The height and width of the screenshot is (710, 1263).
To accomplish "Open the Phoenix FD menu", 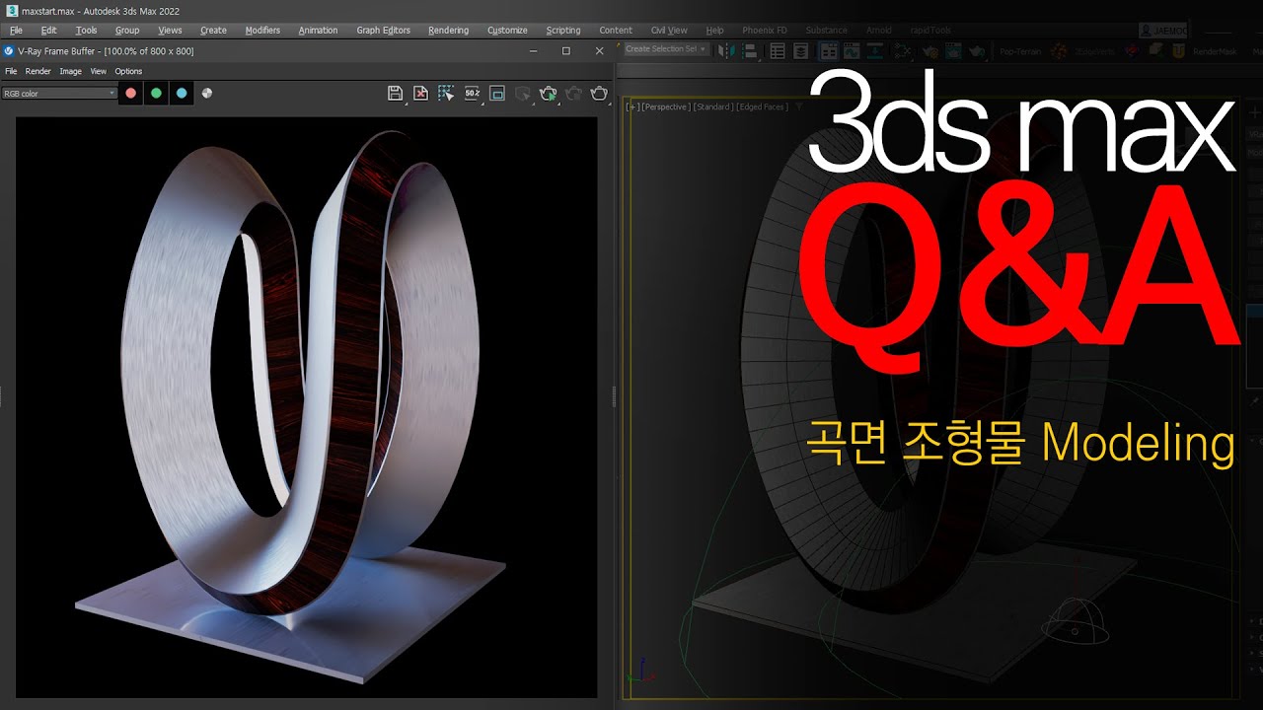I will coord(765,31).
